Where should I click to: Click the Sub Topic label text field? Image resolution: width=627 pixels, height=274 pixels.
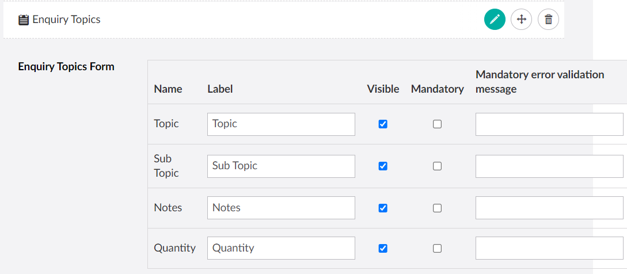coord(281,166)
